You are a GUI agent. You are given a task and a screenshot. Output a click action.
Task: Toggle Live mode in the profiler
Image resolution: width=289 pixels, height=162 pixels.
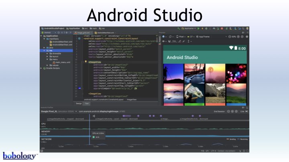[x=244, y=112]
